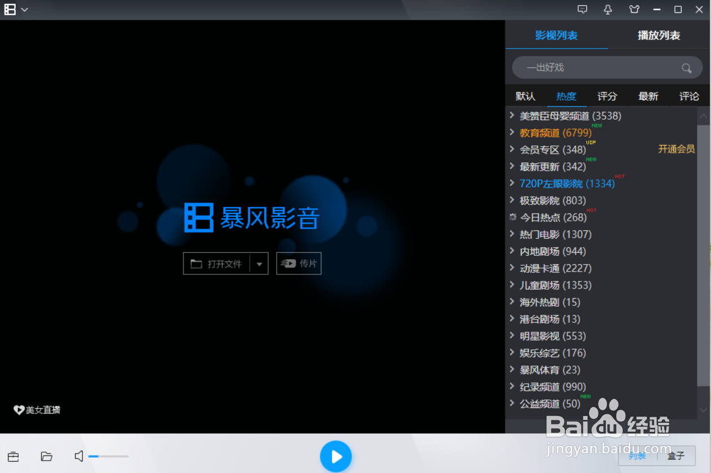Expand 美赞臣母婴频道 category arrow
Screen dimensions: 711x473
(512, 115)
